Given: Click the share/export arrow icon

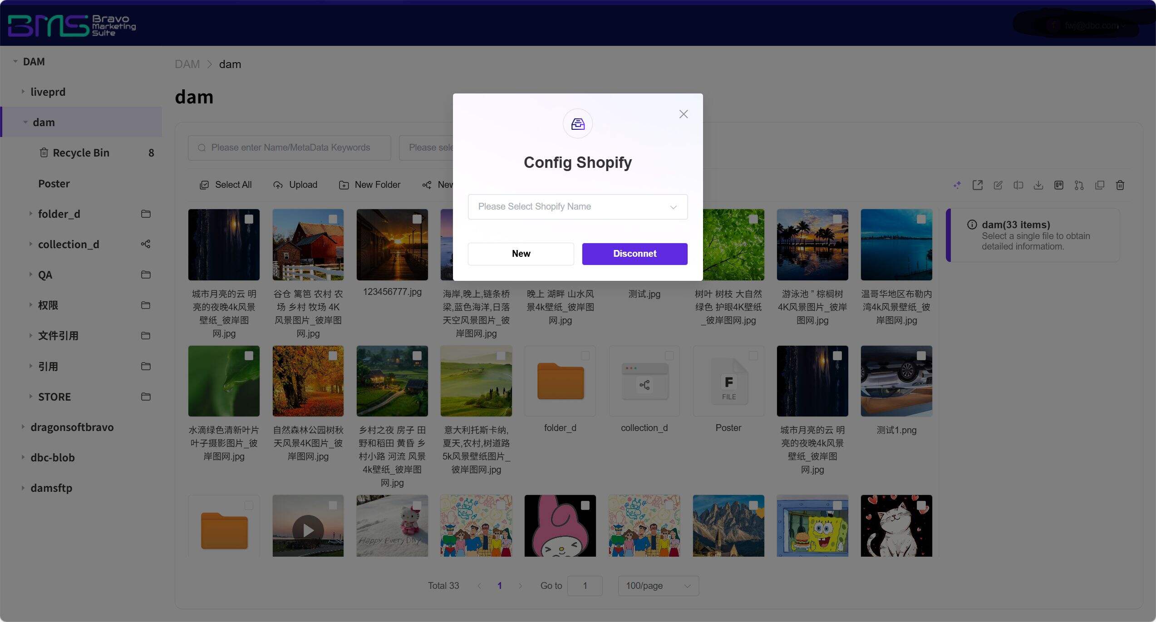Looking at the screenshot, I should 977,185.
